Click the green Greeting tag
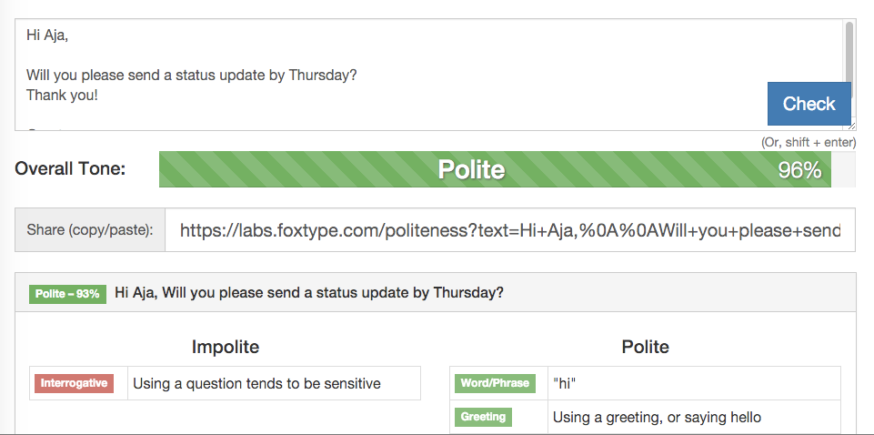This screenshot has width=874, height=435. click(483, 417)
